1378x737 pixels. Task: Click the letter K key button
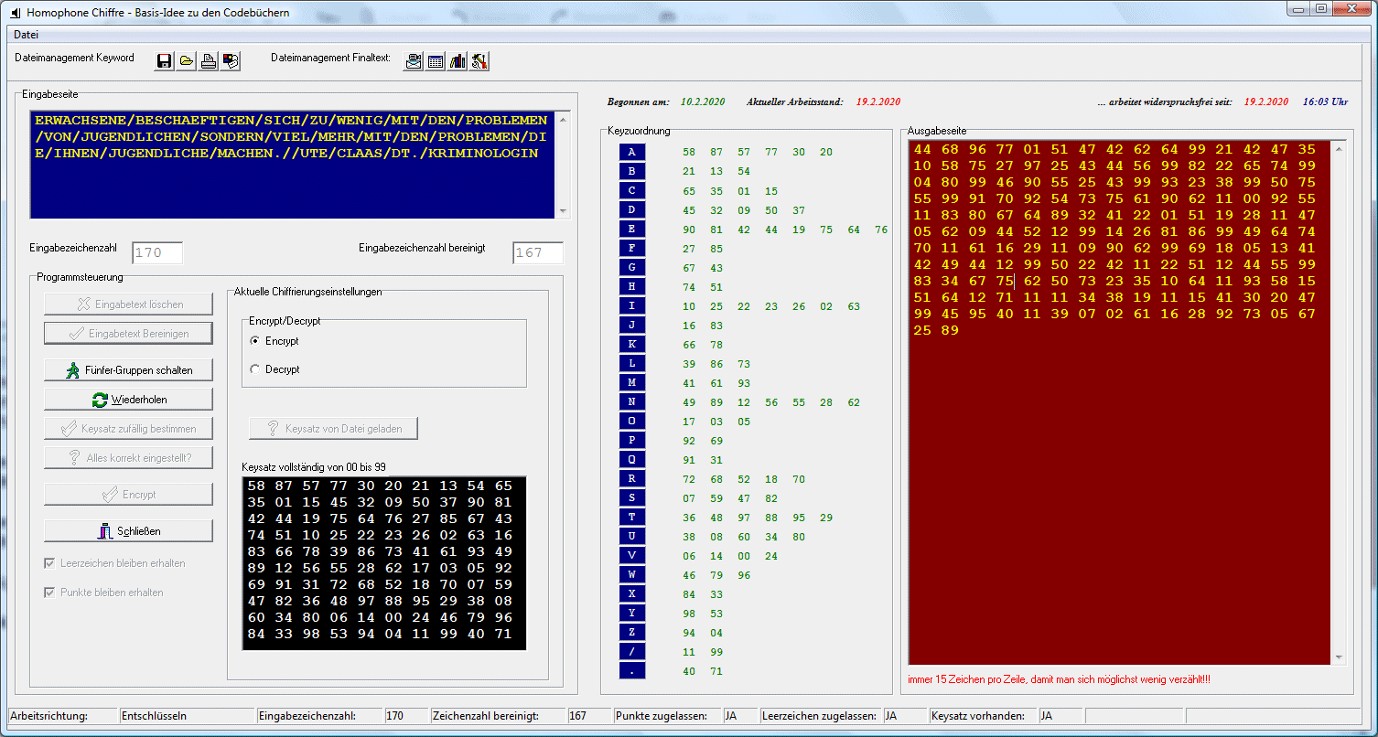point(631,344)
